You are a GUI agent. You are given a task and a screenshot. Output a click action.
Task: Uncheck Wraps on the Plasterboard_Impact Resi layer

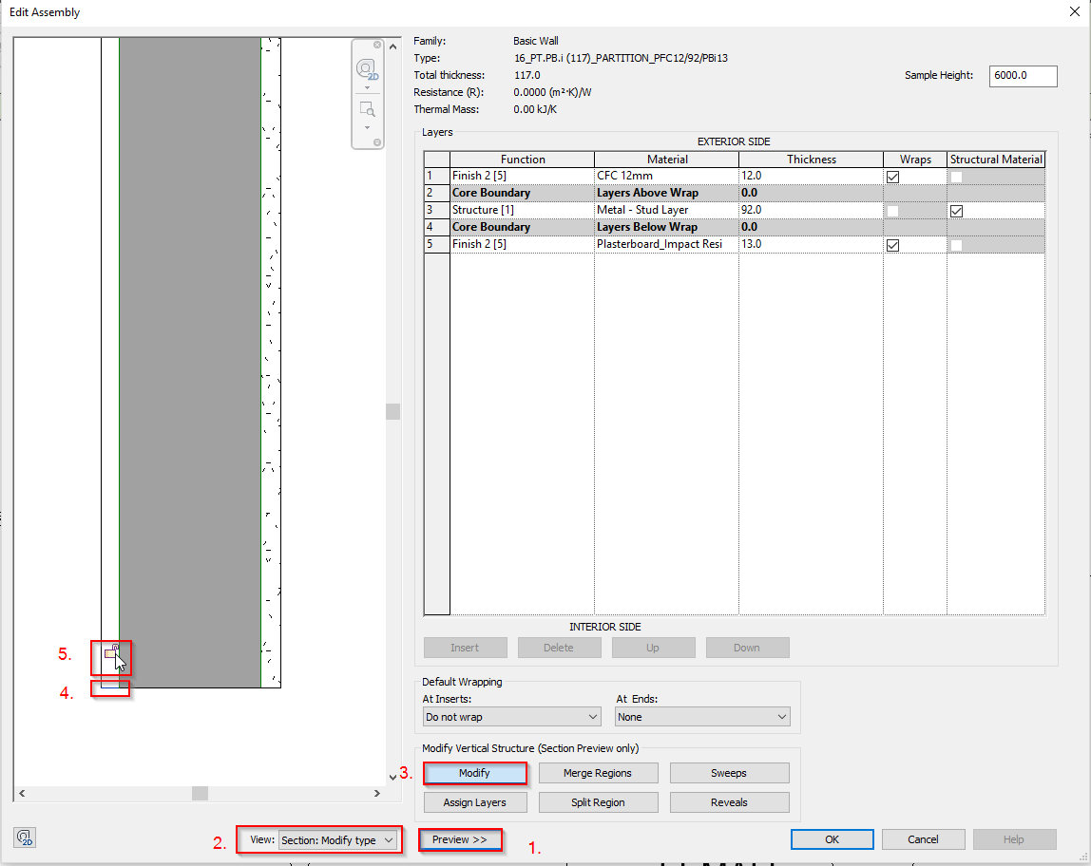click(891, 244)
